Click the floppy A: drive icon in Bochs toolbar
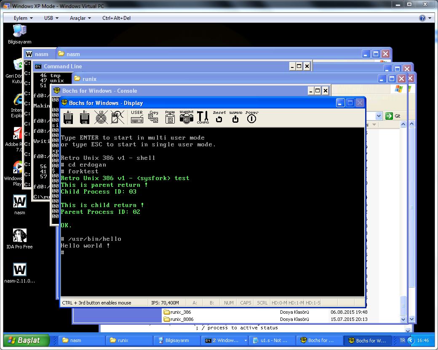The width and height of the screenshot is (438, 350). 68,117
